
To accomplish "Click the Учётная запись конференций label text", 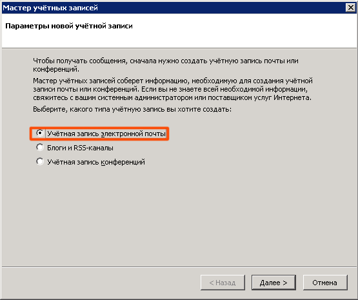I will click(x=96, y=162).
